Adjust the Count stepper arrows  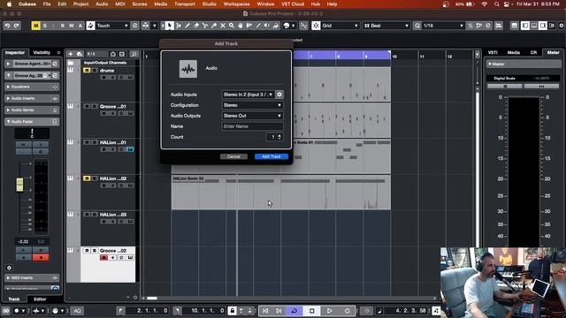pyautogui.click(x=279, y=137)
